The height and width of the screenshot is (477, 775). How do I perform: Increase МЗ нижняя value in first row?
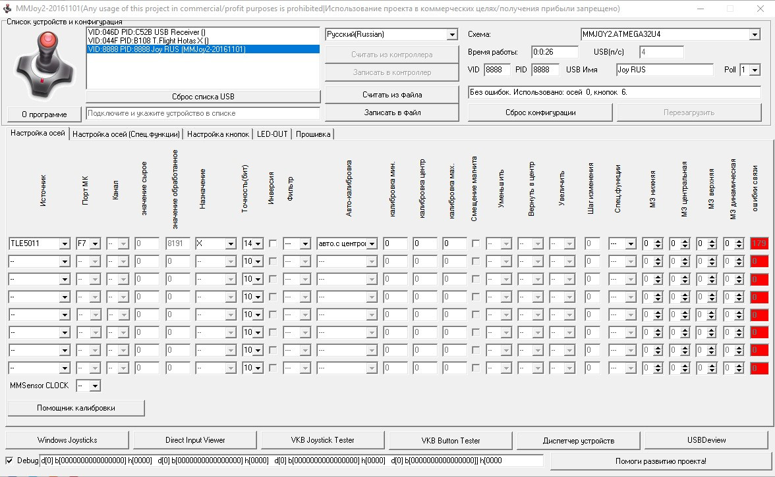tap(659, 241)
